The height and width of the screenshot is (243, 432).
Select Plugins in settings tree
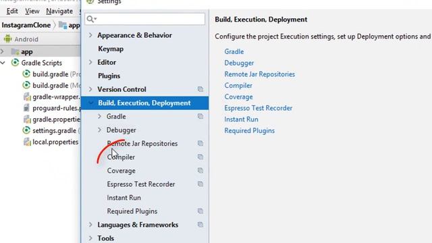[x=109, y=76]
